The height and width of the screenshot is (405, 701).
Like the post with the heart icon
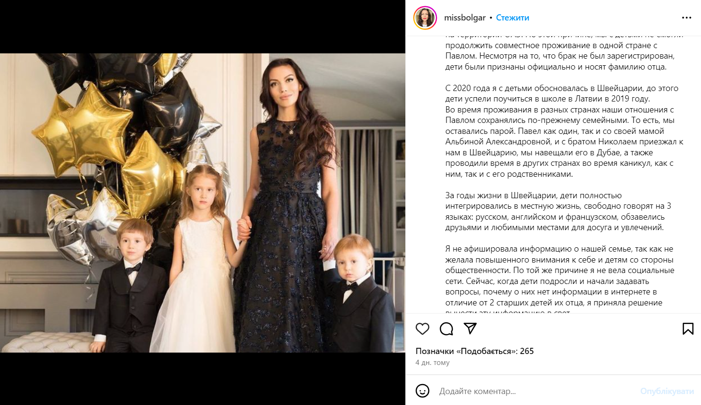(x=423, y=329)
